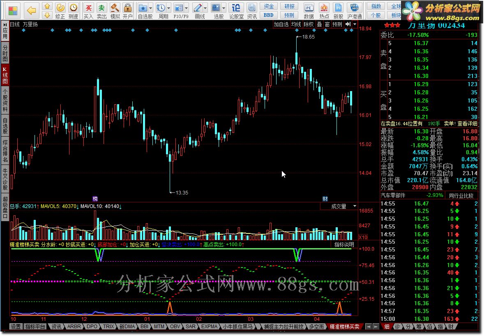Viewport: 484px width, 336px height.
Task: Toggle the 窗 window option
Action: (327, 24)
